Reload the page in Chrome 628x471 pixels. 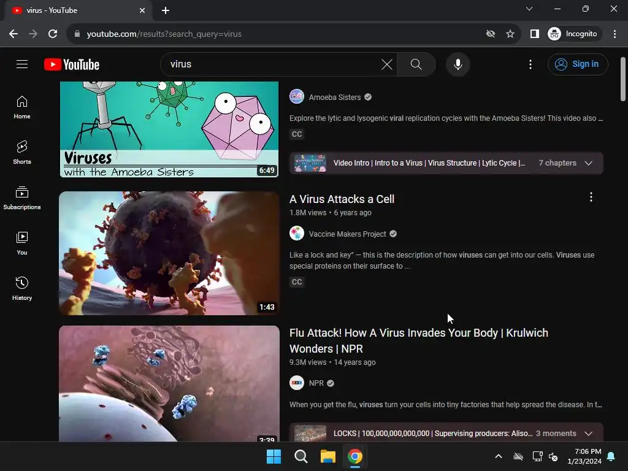tap(53, 34)
